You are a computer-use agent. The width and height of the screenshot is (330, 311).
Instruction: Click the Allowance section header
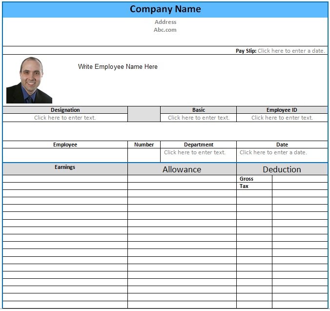point(182,169)
